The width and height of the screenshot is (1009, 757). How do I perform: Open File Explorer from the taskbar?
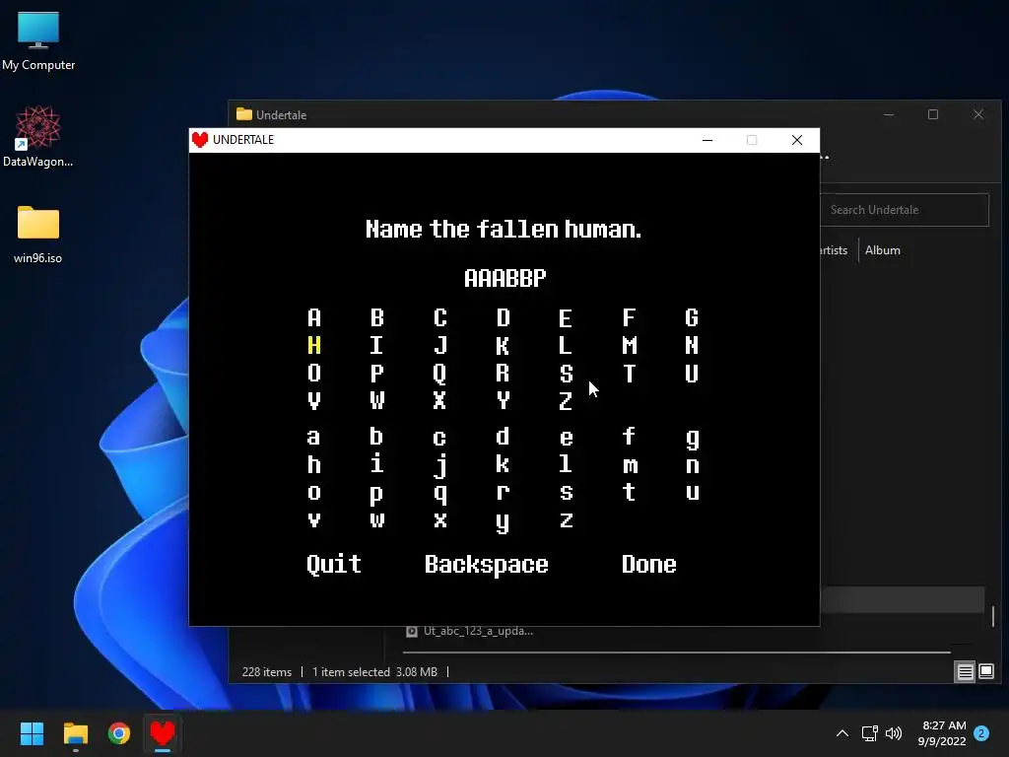pyautogui.click(x=75, y=733)
